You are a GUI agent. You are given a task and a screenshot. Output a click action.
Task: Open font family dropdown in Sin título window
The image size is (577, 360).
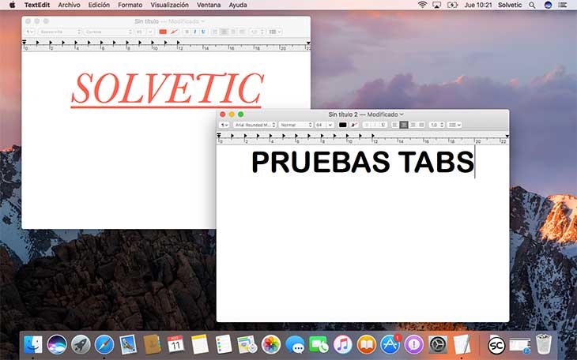click(59, 32)
